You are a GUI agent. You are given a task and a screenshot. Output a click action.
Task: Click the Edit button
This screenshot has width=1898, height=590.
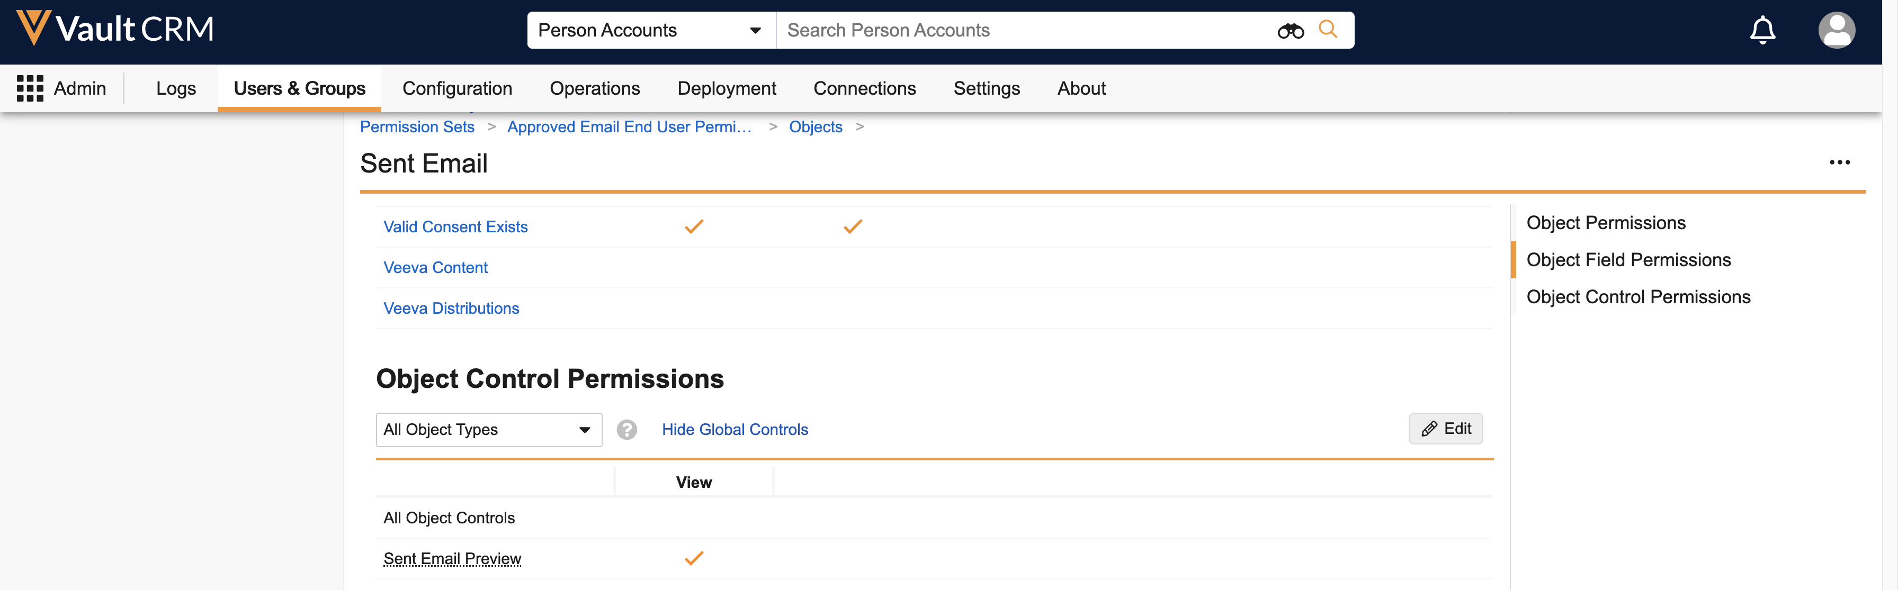pyautogui.click(x=1446, y=429)
